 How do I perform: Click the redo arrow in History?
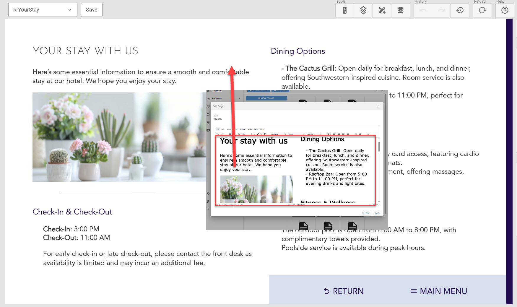pyautogui.click(x=441, y=10)
